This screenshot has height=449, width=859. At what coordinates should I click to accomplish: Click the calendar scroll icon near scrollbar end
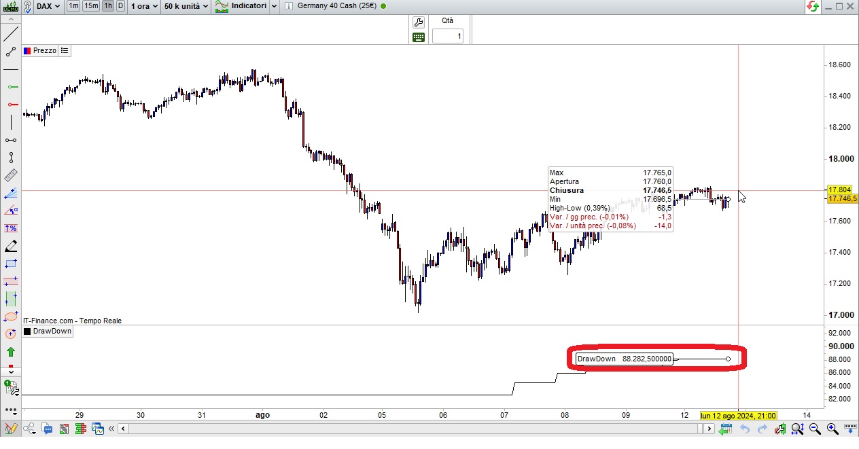726,429
